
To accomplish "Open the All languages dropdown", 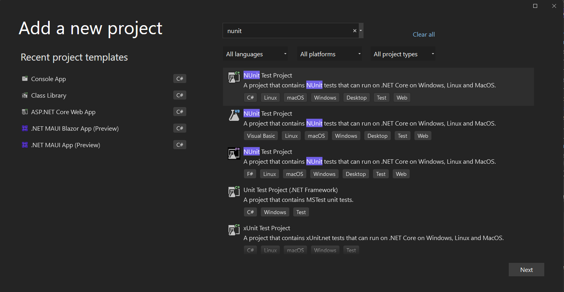I will click(255, 54).
